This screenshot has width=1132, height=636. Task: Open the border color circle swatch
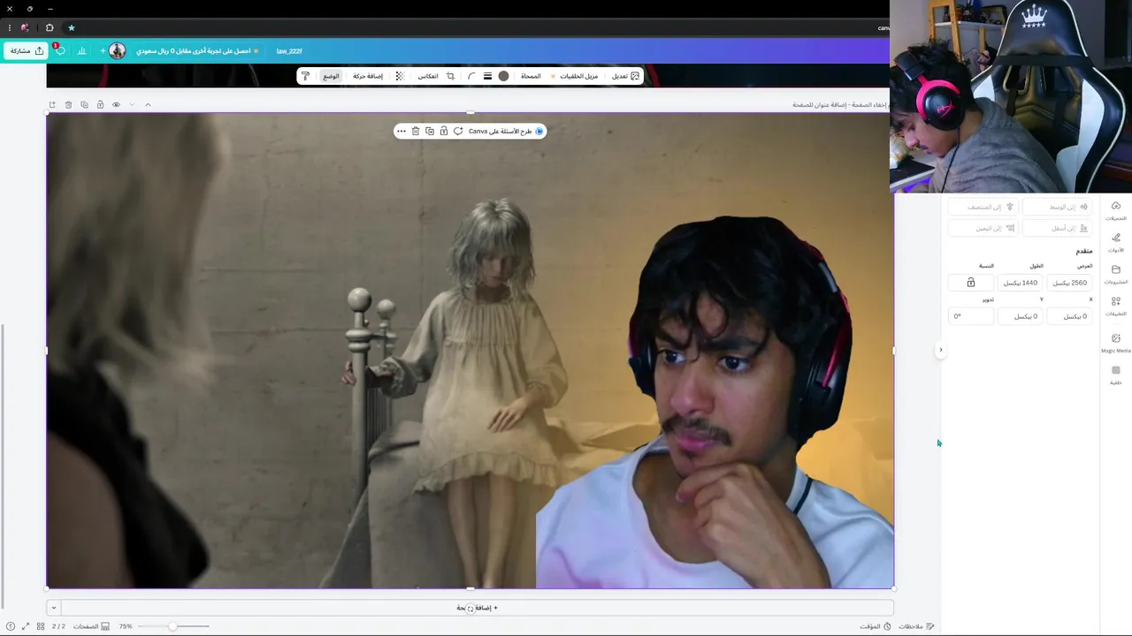point(503,76)
